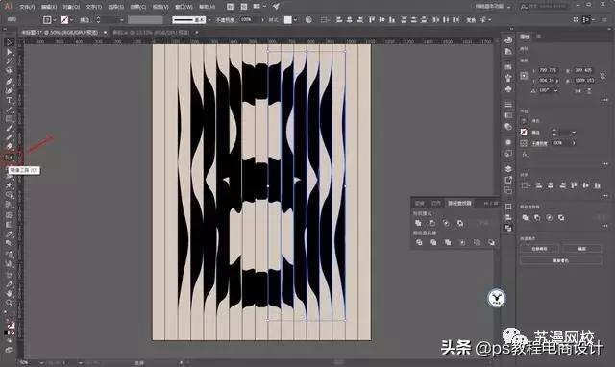Select the Paintbrush tool
Viewport: 615px width, 367px height.
tap(10, 128)
